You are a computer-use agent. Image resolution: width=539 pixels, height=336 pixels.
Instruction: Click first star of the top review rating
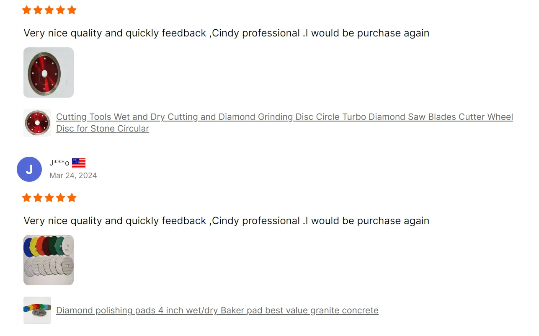click(x=27, y=10)
